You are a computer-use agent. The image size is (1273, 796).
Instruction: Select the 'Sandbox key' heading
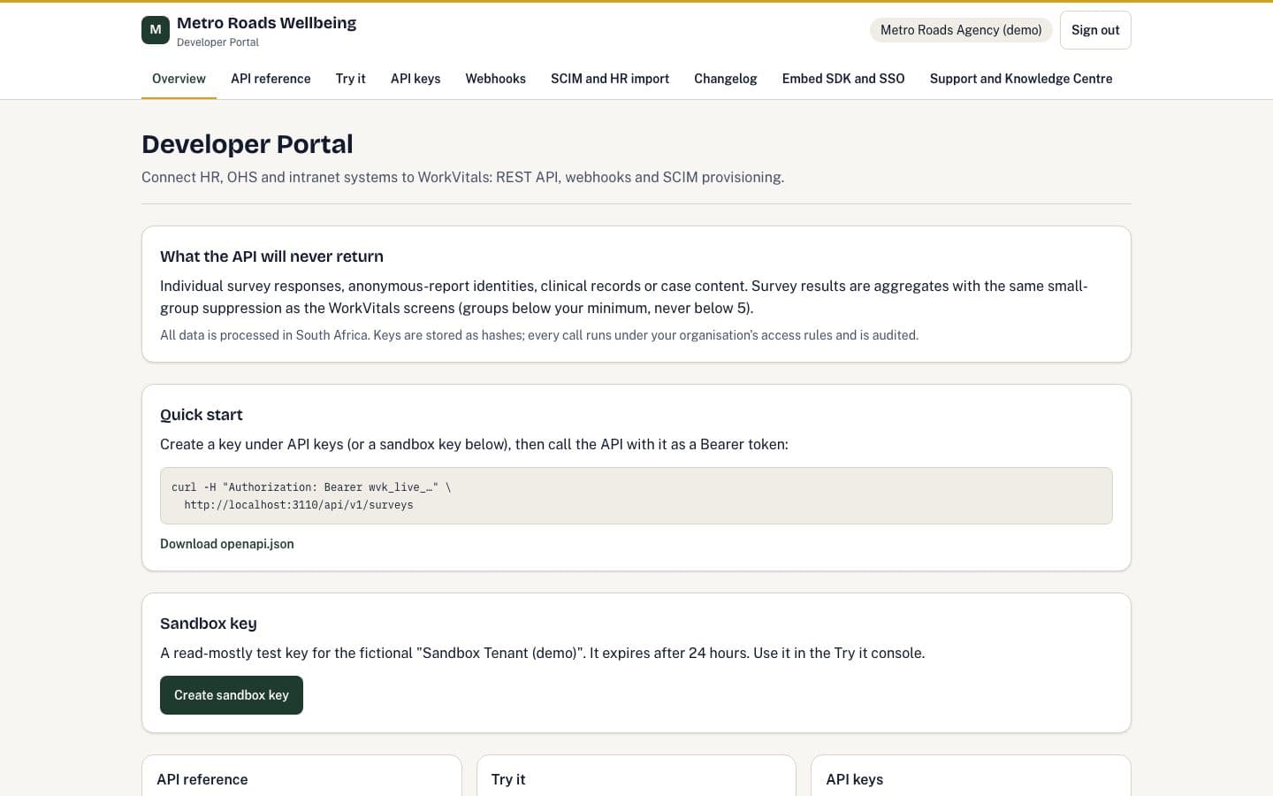point(209,624)
